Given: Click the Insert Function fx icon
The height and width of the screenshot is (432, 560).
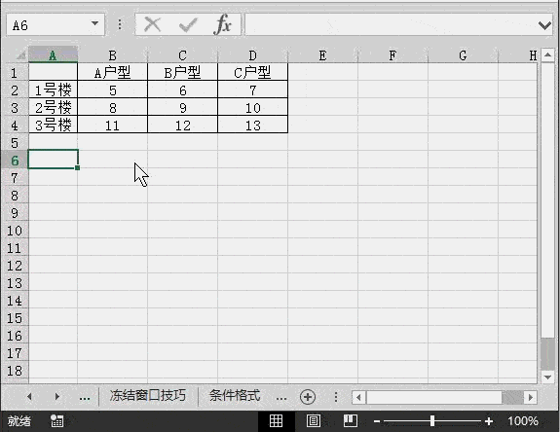Looking at the screenshot, I should (222, 24).
